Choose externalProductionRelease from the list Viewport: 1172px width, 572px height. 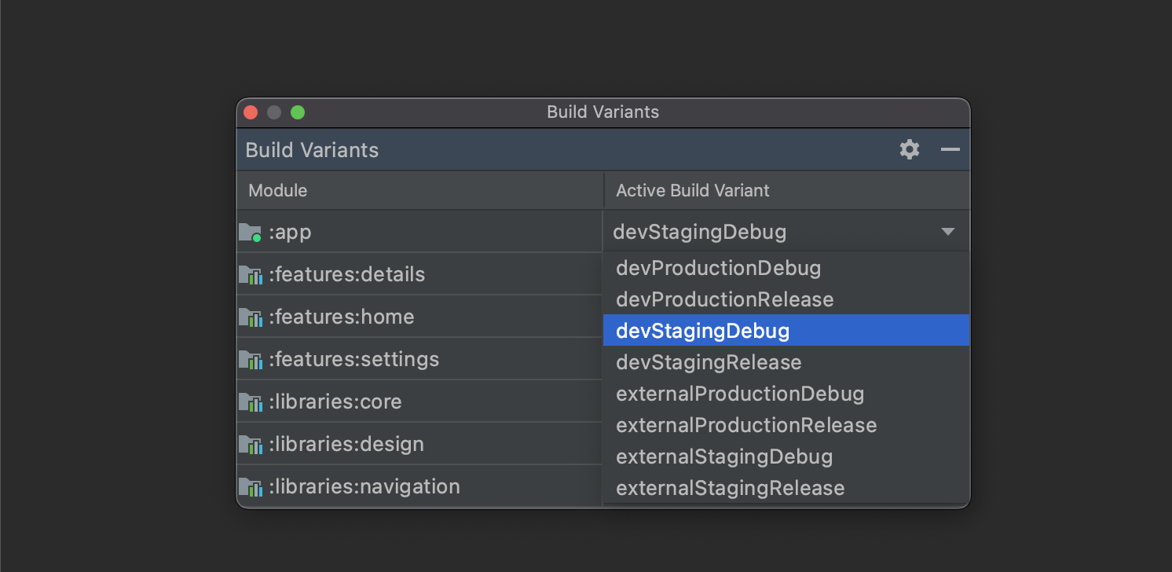click(746, 425)
